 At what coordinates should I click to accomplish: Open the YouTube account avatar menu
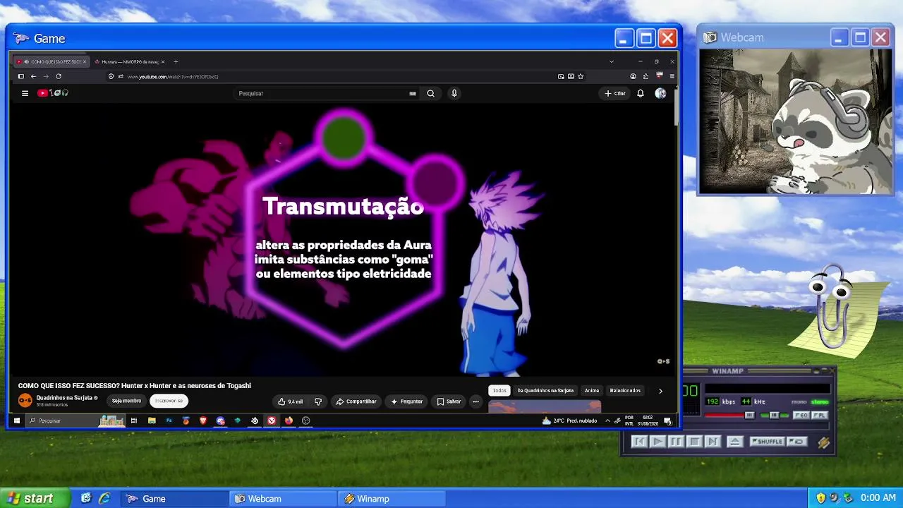[660, 93]
